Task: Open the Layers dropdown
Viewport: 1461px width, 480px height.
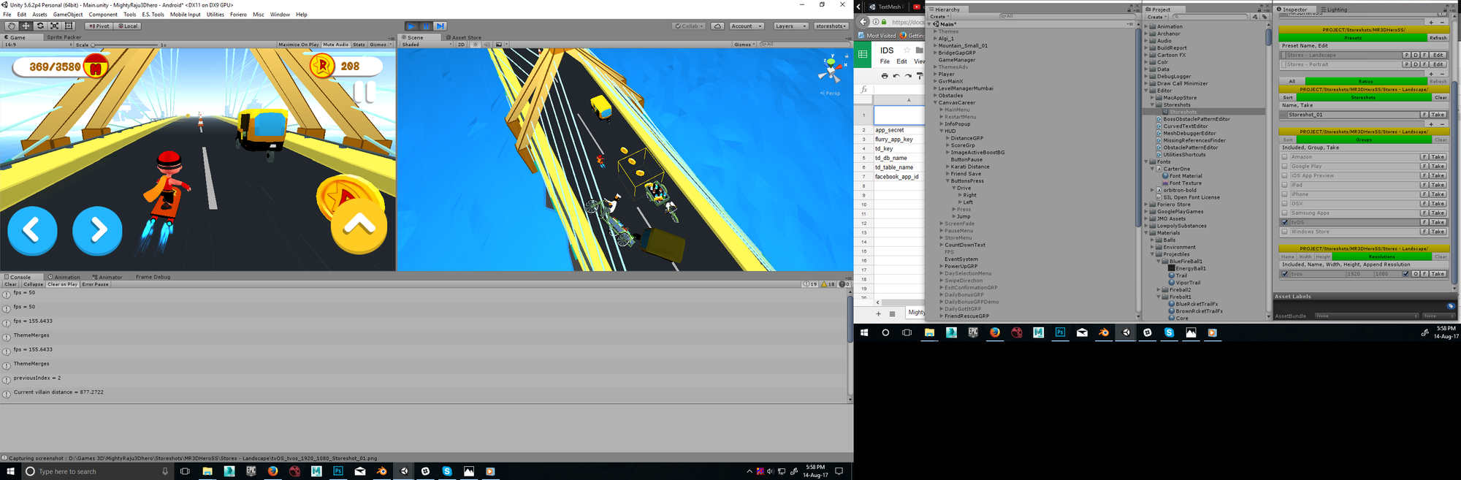Action: click(790, 26)
